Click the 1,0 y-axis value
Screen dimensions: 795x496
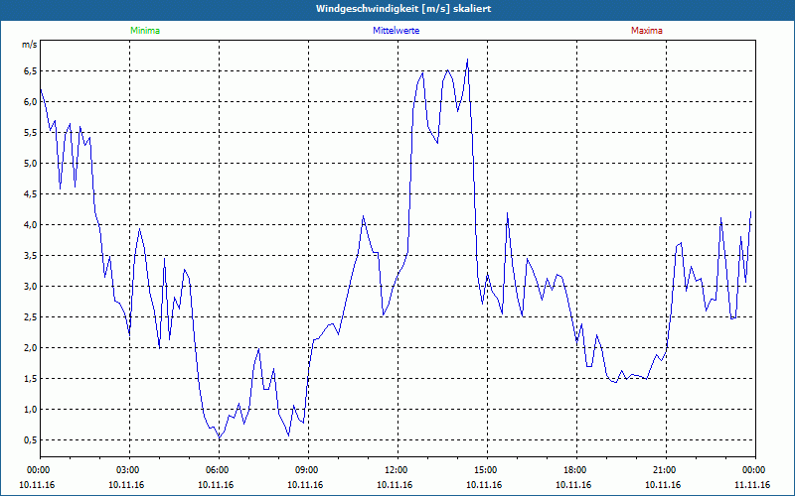pos(31,410)
